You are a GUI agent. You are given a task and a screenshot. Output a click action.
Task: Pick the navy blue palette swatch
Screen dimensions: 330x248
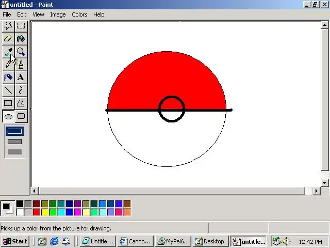point(69,204)
